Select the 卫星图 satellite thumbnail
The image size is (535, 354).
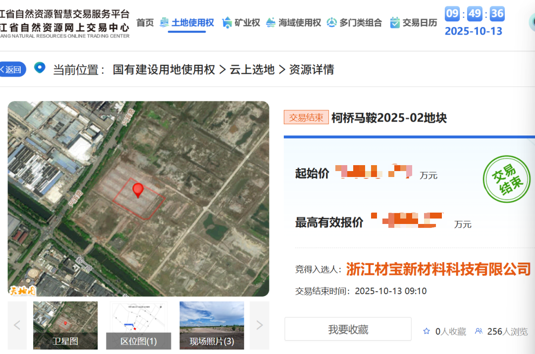65,325
